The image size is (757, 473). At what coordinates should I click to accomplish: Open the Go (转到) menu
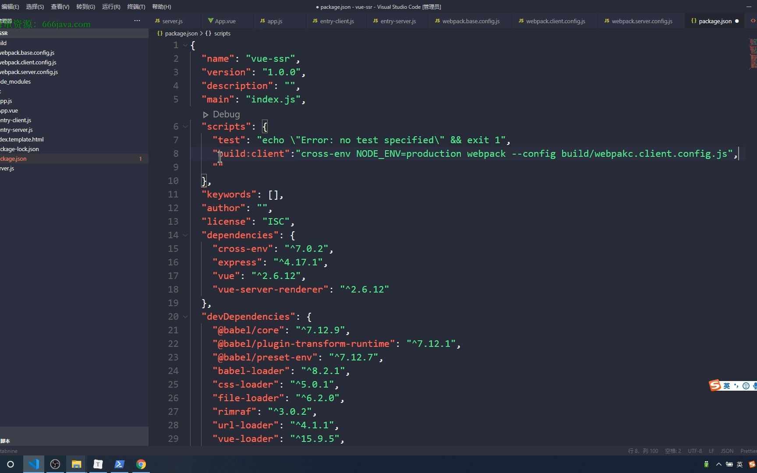[x=85, y=7]
